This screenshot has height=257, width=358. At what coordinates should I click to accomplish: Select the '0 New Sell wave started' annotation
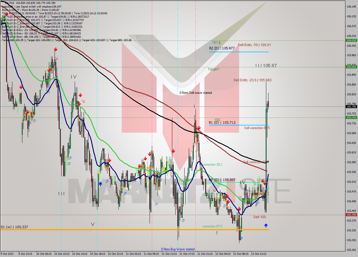[x=196, y=93]
